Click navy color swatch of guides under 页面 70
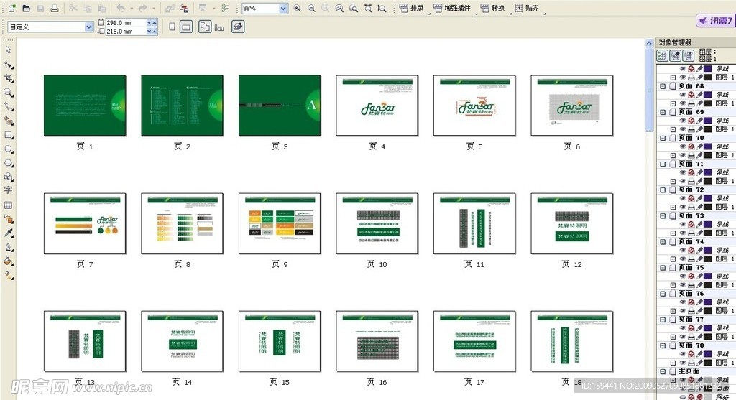 [707, 146]
